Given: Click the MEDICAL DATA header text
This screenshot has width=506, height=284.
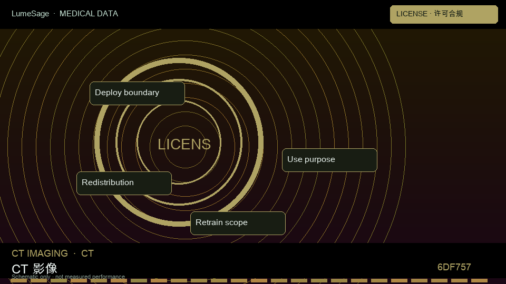Looking at the screenshot, I should pos(89,14).
